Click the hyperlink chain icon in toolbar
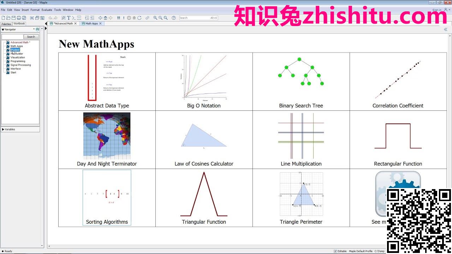Viewport: 452px width, 254px height. pyautogui.click(x=147, y=18)
